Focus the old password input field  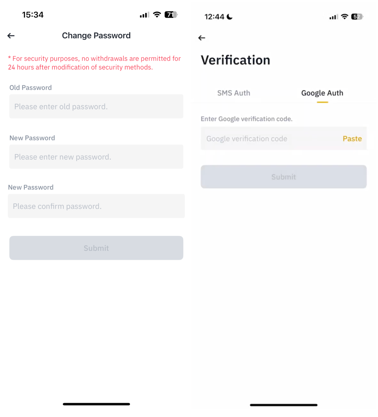click(x=96, y=107)
